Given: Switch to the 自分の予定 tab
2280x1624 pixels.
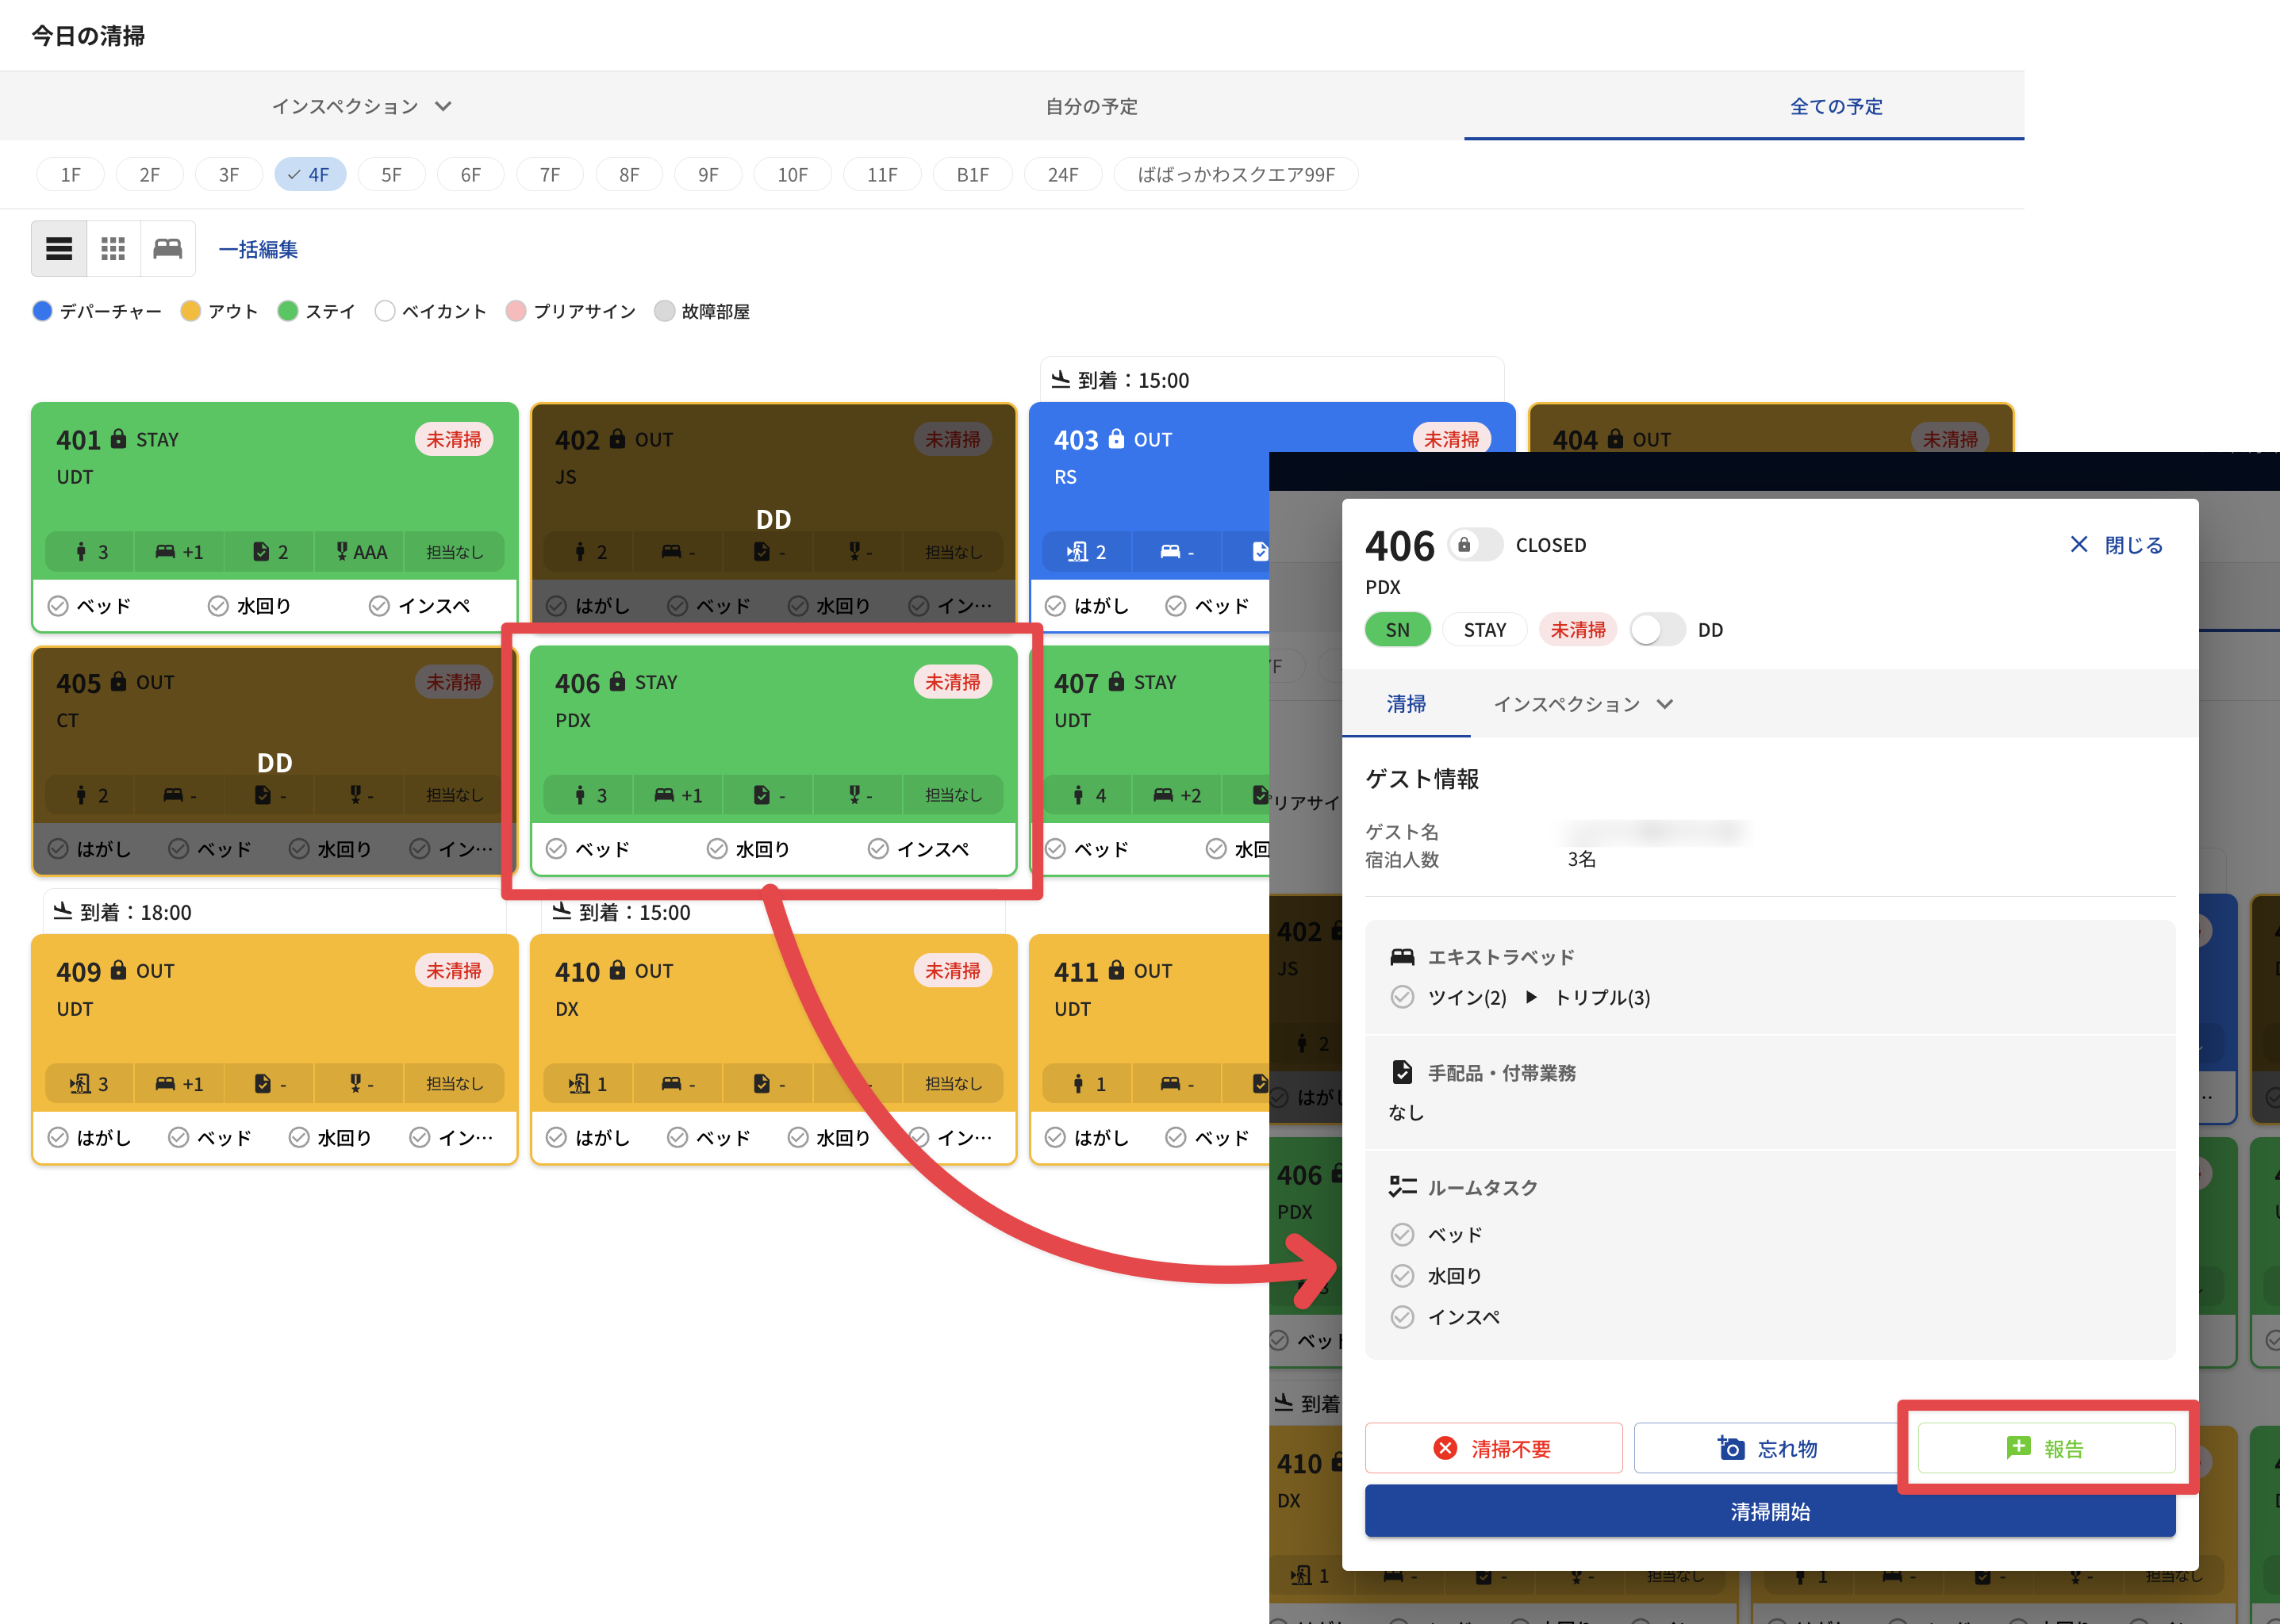Looking at the screenshot, I should 1092,106.
